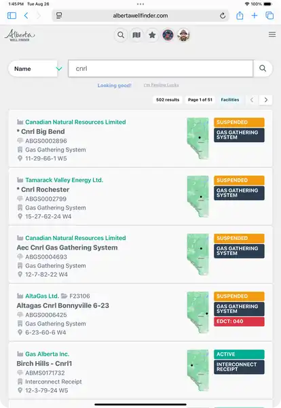Click the facility ID ABGS0002896
The width and height of the screenshot is (281, 408).
[46, 141]
